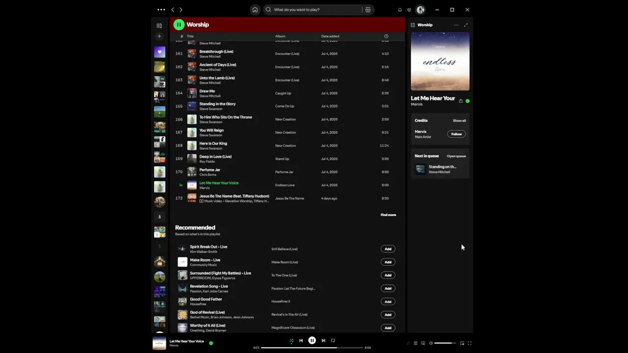Add God of Revival (Live) to playlist

388,315
